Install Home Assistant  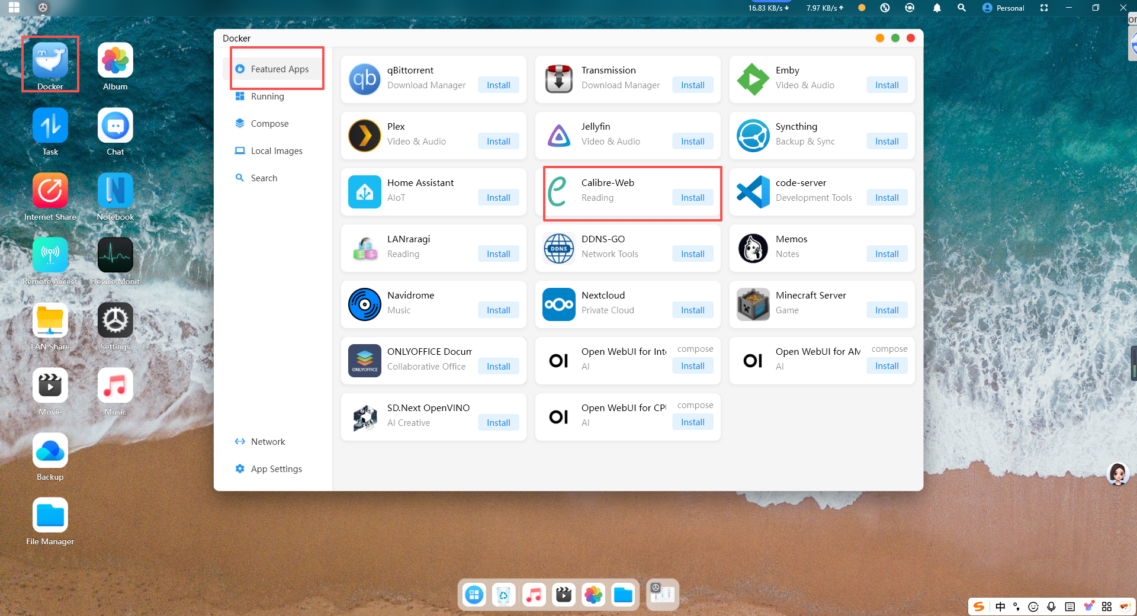499,198
